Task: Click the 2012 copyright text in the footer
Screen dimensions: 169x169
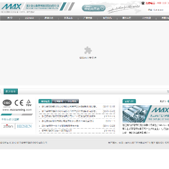Action: point(23,143)
